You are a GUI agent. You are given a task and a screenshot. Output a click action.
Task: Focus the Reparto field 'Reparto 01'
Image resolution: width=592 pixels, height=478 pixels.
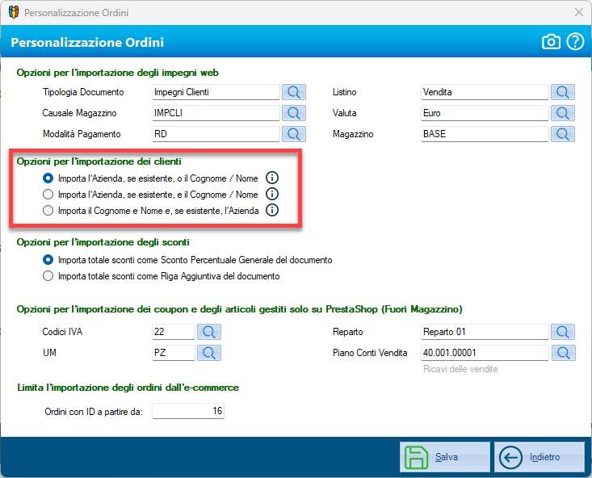coord(485,332)
